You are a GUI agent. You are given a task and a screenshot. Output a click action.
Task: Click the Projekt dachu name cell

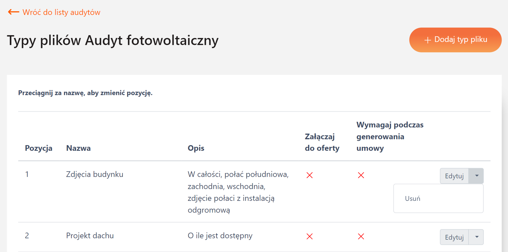click(90, 236)
